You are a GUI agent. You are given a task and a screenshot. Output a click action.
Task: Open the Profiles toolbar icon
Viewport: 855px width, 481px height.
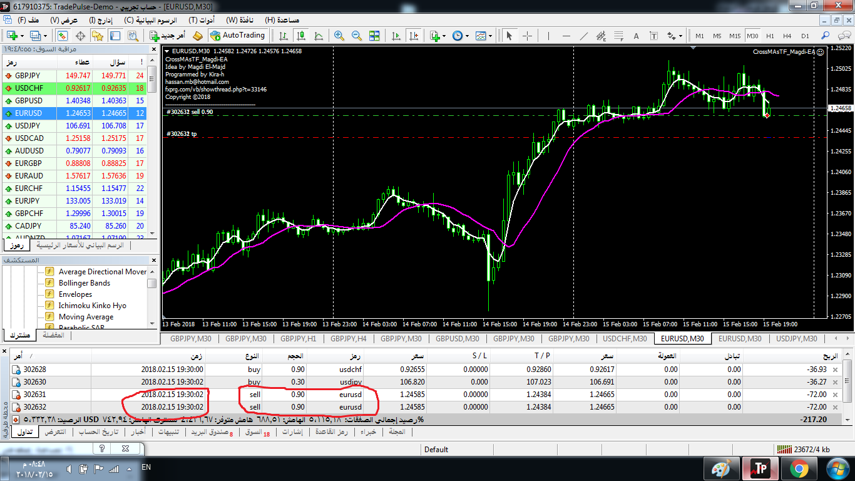[35, 36]
